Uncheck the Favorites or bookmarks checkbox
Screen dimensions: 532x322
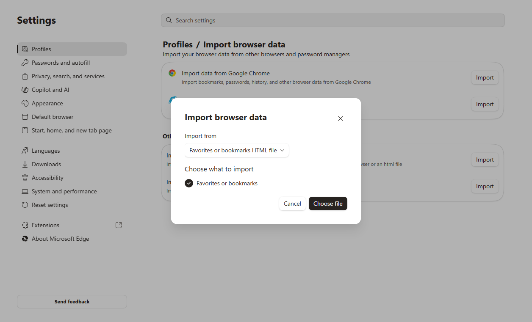click(x=189, y=183)
